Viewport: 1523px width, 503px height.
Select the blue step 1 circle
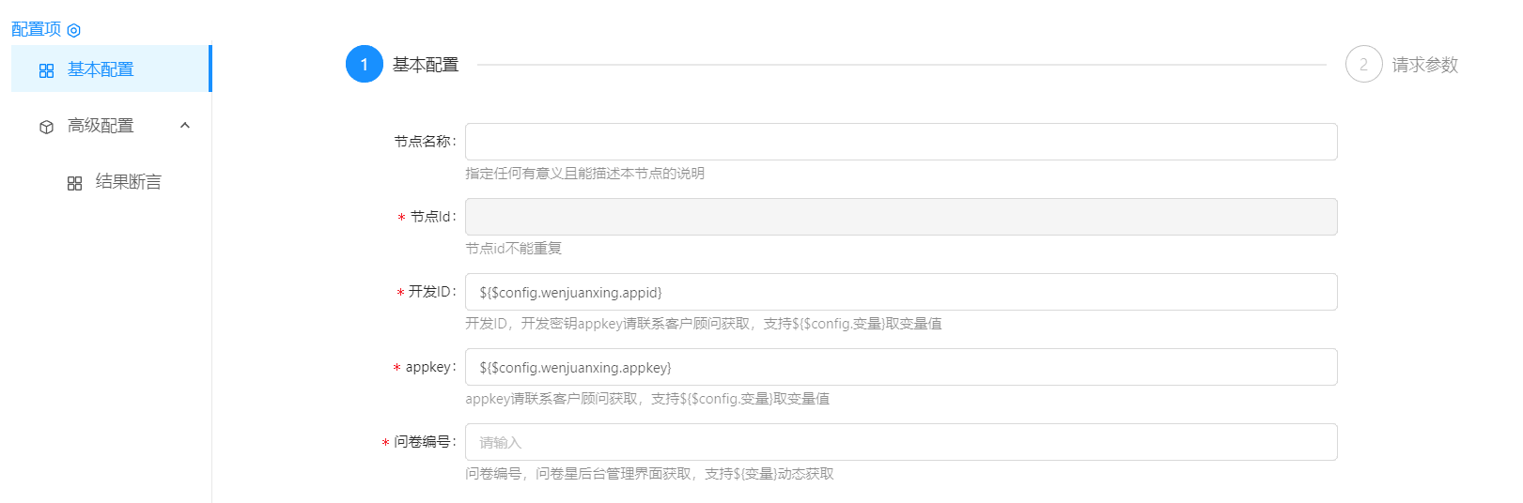click(364, 65)
